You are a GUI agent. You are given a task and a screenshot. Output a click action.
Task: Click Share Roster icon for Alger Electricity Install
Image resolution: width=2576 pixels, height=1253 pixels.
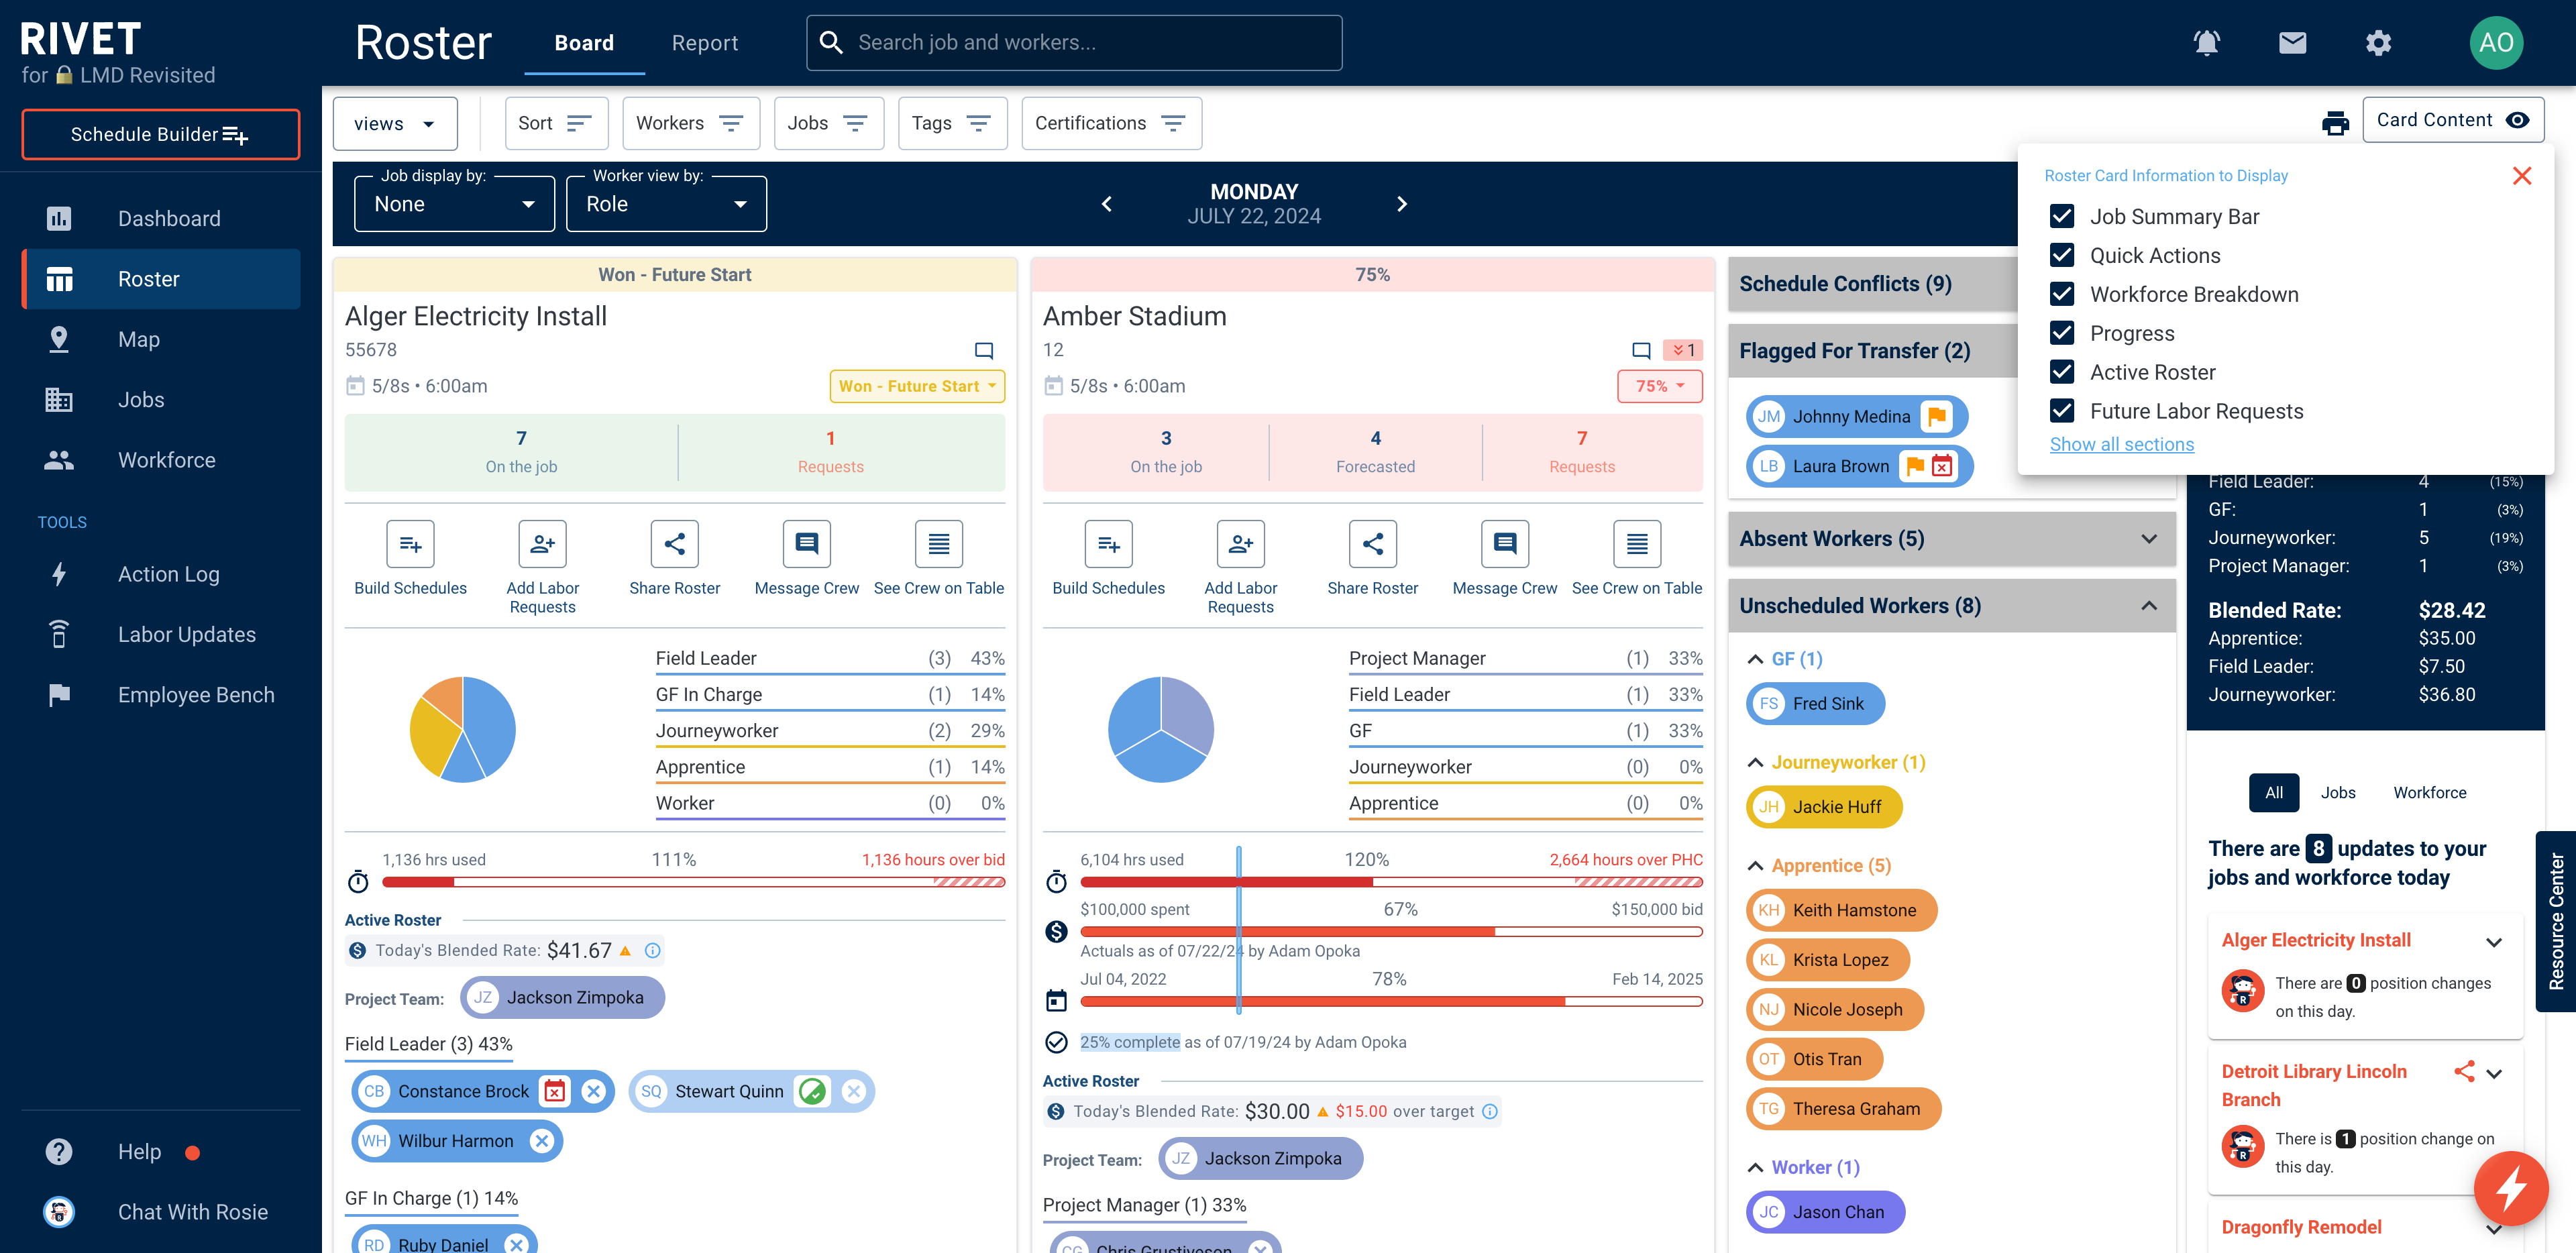(x=674, y=544)
